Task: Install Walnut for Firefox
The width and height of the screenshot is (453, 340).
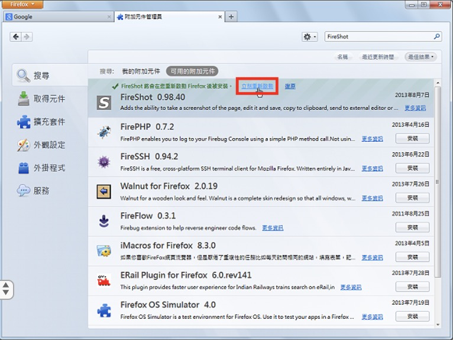Action: pos(412,198)
